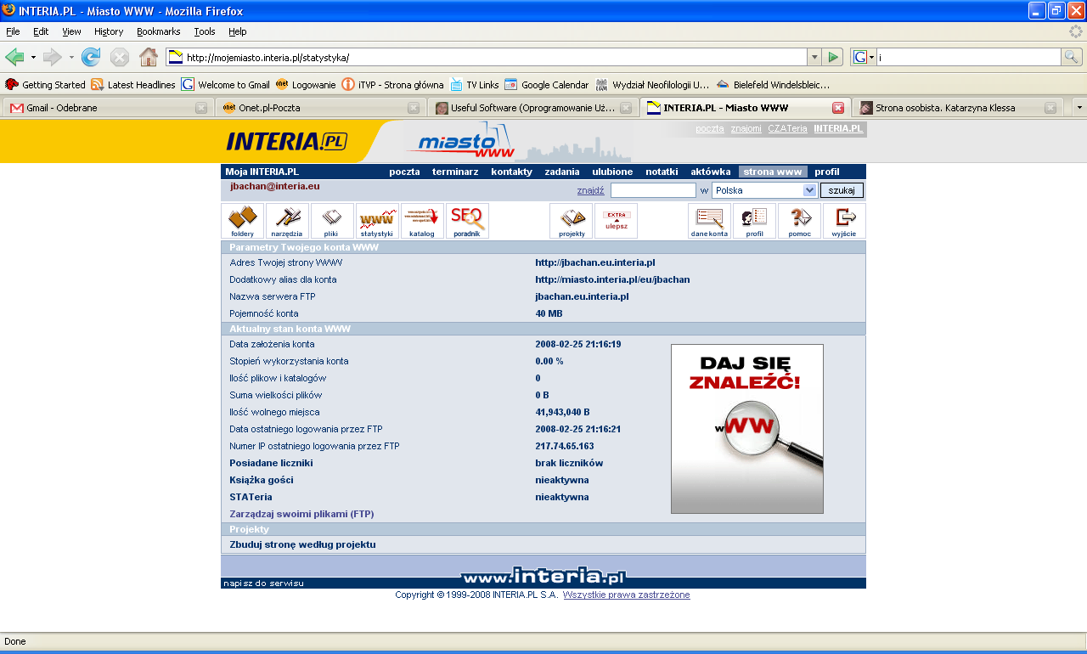Go to kontakty in navigation bar

[511, 172]
